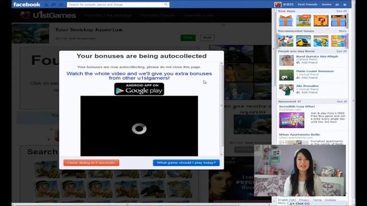This screenshot has width=367, height=206.
Task: Open third Farmville 2 nav link
Action: 198,15
